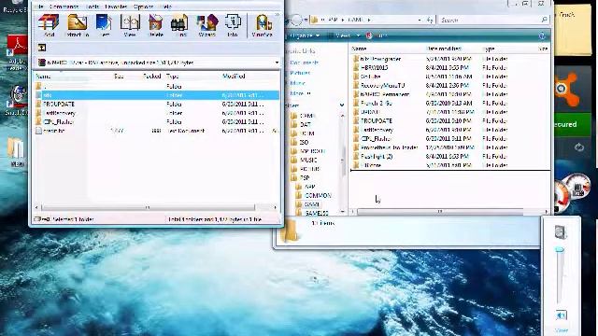Collapse the Folders pane chevron in Explorer

pyautogui.click(x=342, y=105)
